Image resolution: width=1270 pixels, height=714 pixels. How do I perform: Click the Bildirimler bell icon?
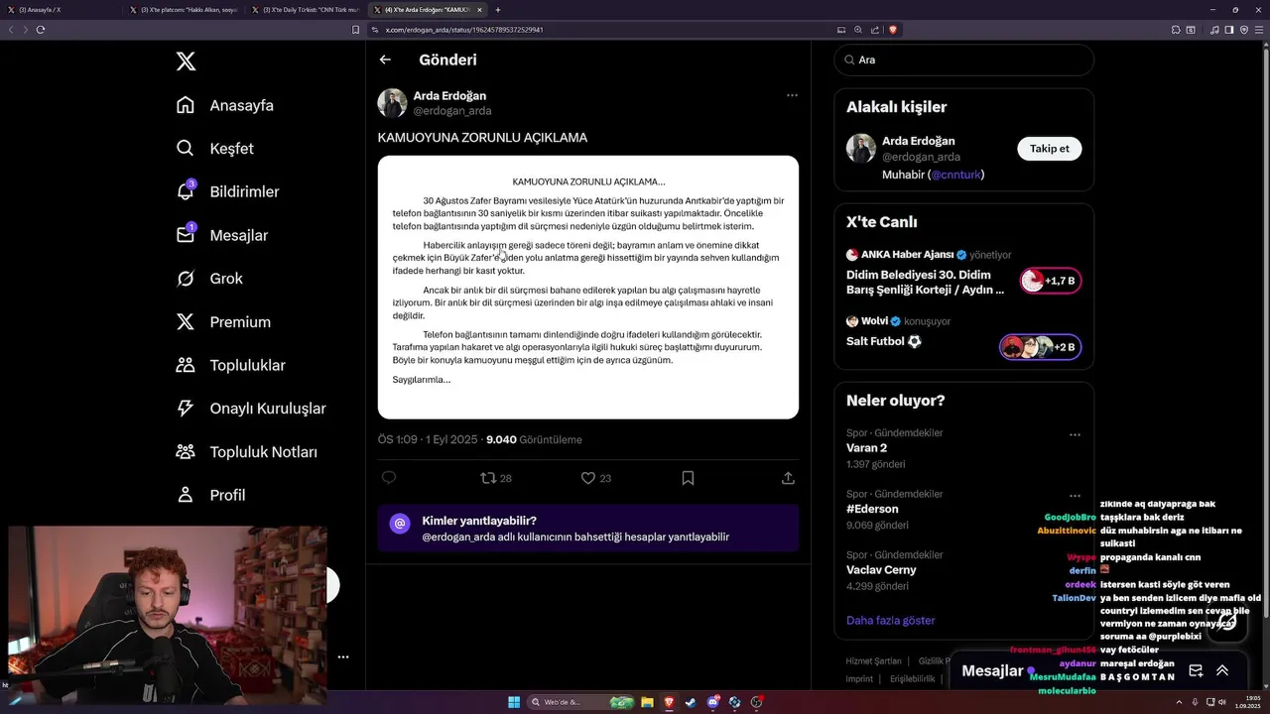(186, 191)
